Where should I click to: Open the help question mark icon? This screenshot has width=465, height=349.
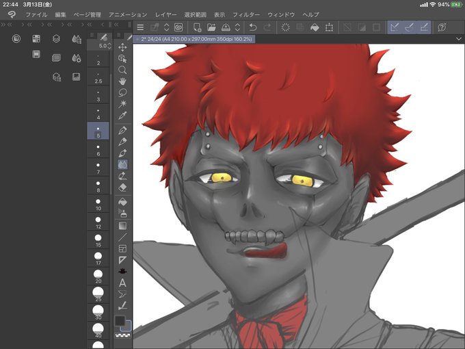pyautogui.click(x=442, y=27)
